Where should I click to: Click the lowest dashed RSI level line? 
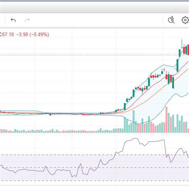tap(94, 180)
